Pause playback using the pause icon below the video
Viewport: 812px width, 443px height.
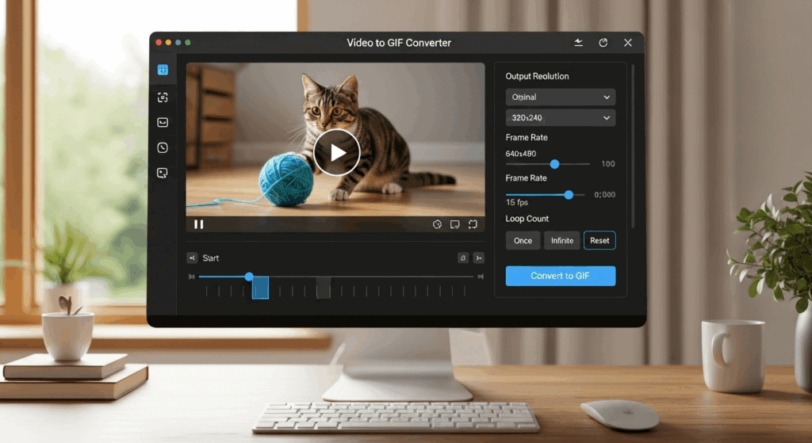click(199, 224)
